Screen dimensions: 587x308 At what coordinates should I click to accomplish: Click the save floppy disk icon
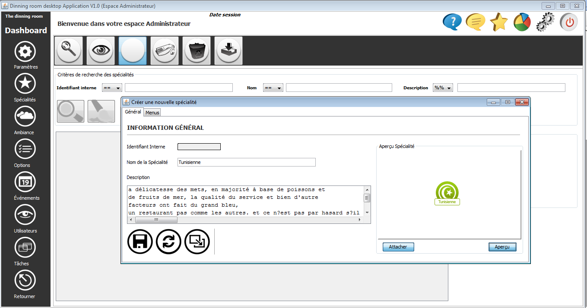[x=140, y=242]
